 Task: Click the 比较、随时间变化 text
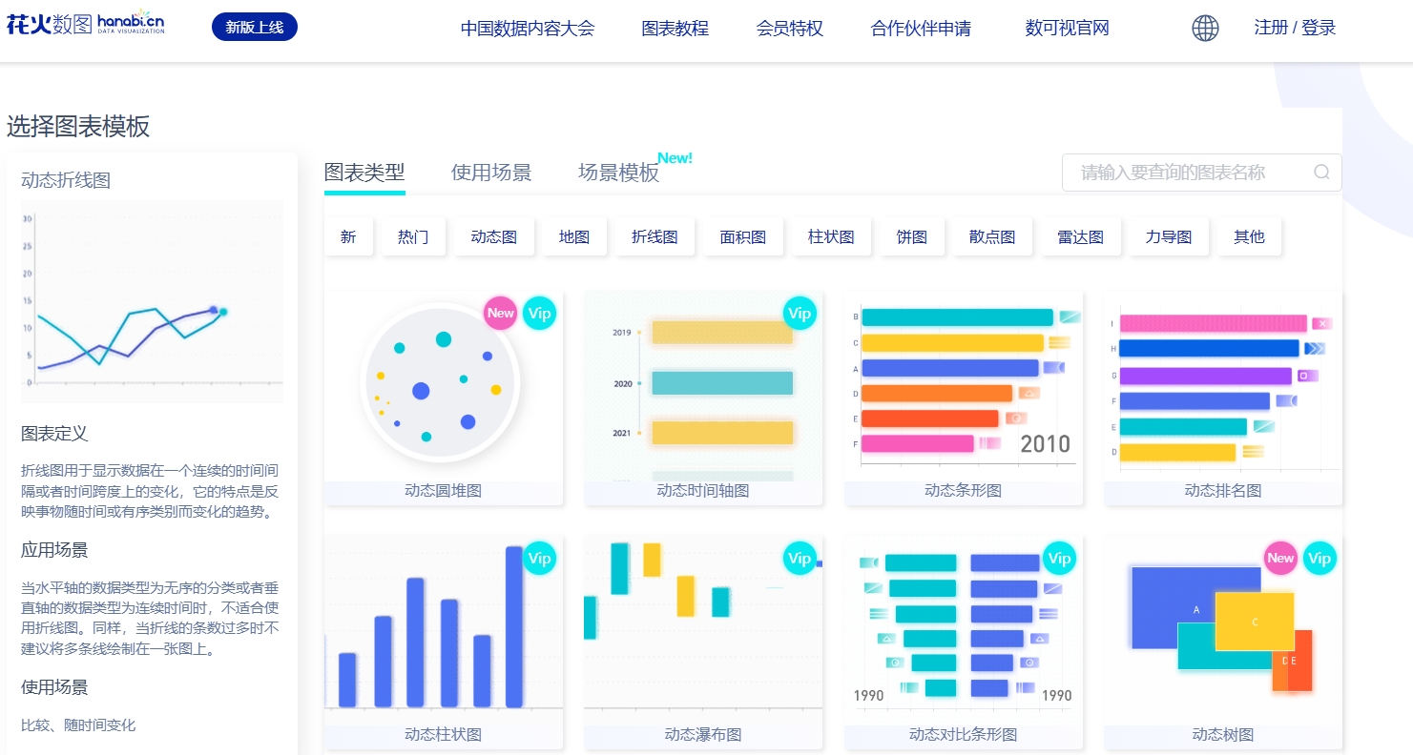click(78, 725)
